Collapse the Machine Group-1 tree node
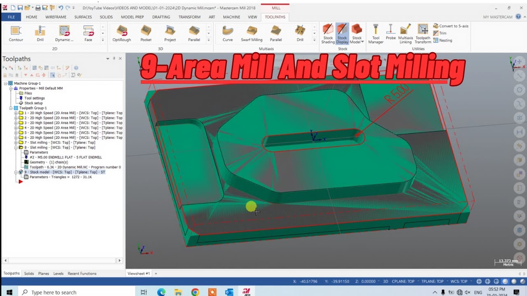527x296 pixels. pyautogui.click(x=6, y=83)
